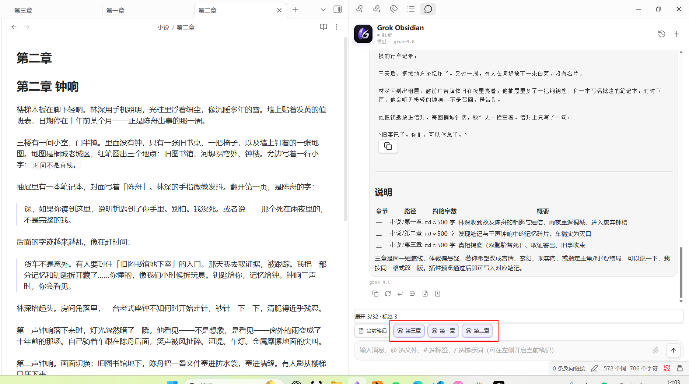The image size is (689, 384).
Task: Click the chat scroll down arrow
Action: tap(681, 301)
